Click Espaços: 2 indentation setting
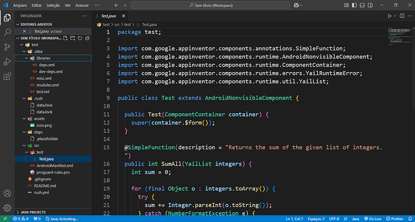Screen dimensions: 415x222 (x=316, y=219)
